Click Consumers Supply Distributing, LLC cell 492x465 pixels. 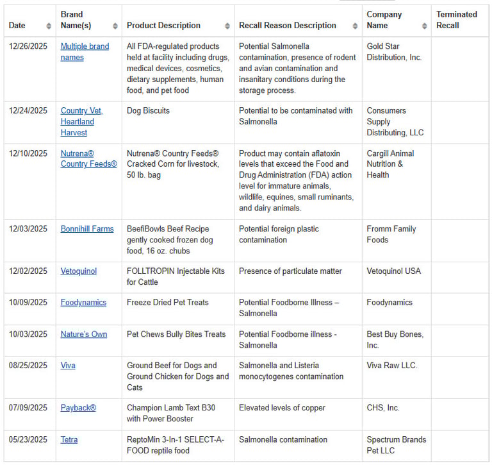click(x=395, y=122)
